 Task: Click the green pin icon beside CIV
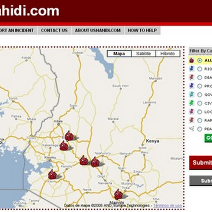click(192, 103)
